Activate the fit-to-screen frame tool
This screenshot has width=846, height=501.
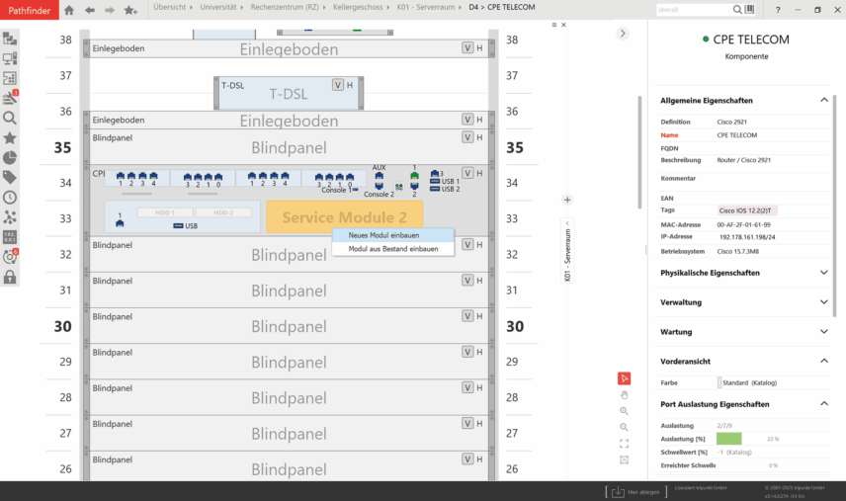coord(624,443)
